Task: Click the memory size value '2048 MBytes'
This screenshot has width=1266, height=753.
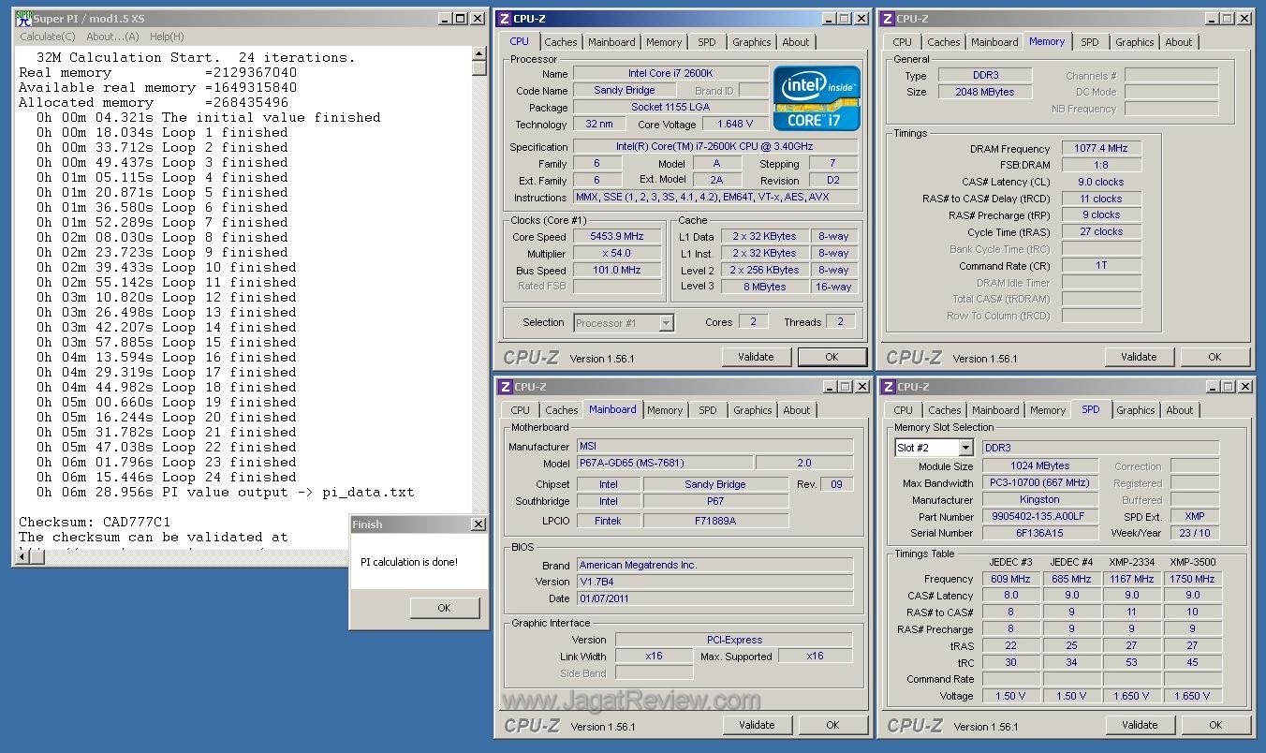Action: 985,92
